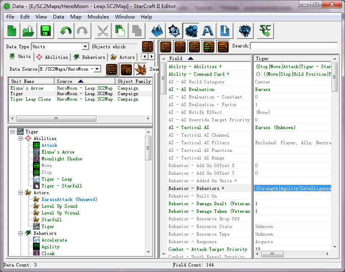
Task: Open the Window menu
Action: (x=125, y=17)
